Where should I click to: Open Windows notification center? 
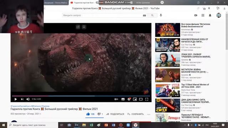click(x=223, y=125)
